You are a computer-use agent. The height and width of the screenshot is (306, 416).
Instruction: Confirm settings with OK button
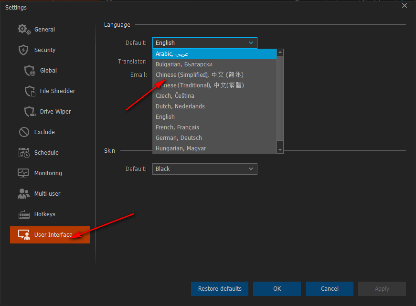[277, 289]
